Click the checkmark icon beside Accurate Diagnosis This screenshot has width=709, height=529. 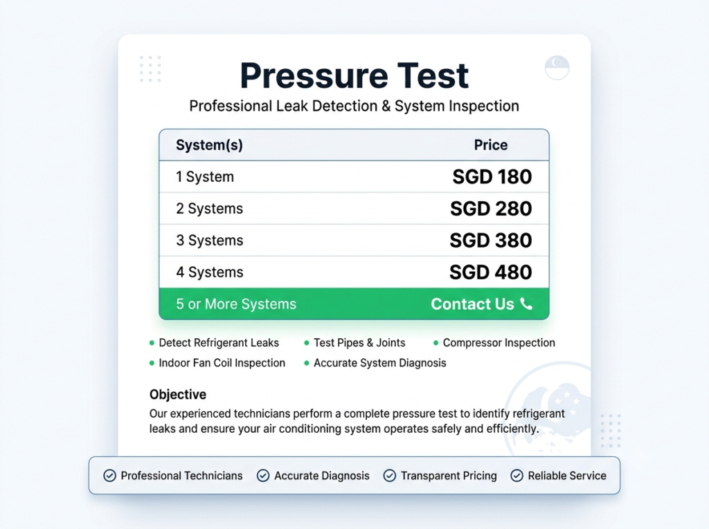(x=263, y=476)
